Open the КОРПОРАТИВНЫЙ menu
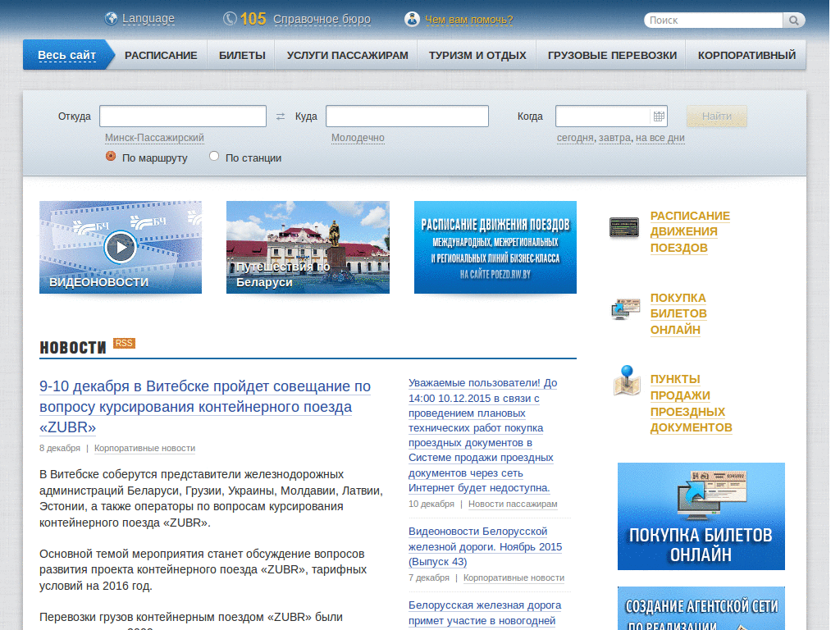840x630 pixels. click(746, 55)
